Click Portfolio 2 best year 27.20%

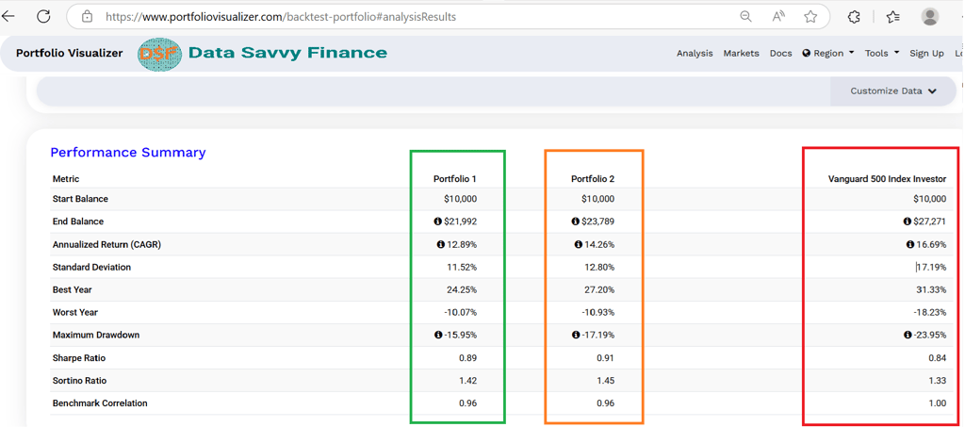[x=598, y=289]
